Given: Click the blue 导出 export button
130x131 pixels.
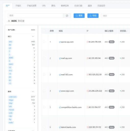Looking at the screenshot, I should pyautogui.click(x=93, y=16).
